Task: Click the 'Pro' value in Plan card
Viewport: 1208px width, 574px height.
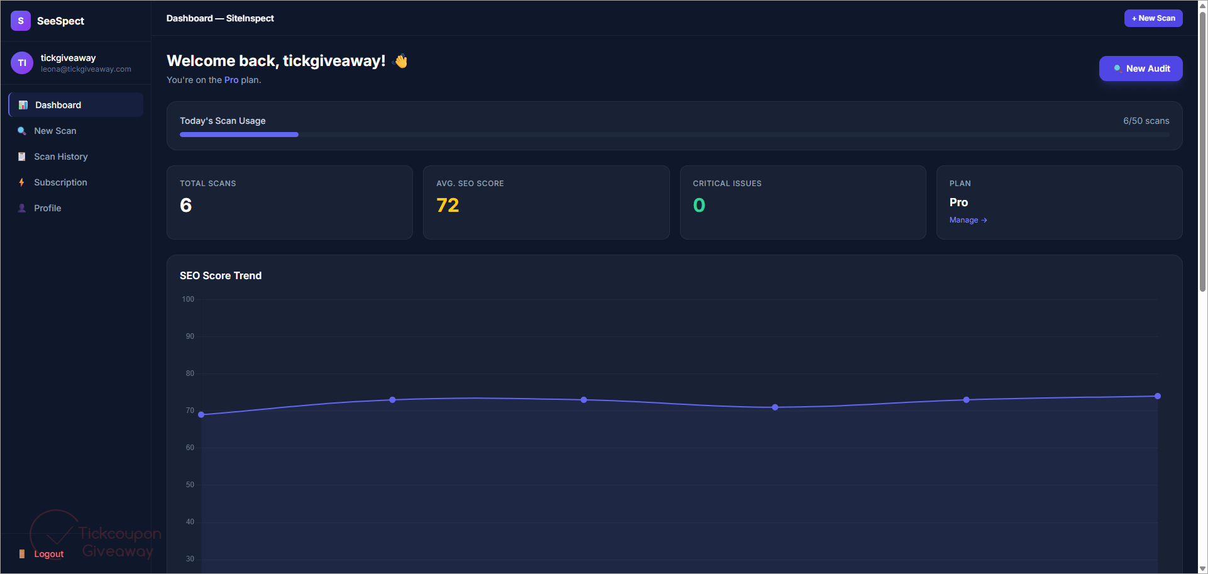Action: coord(958,202)
